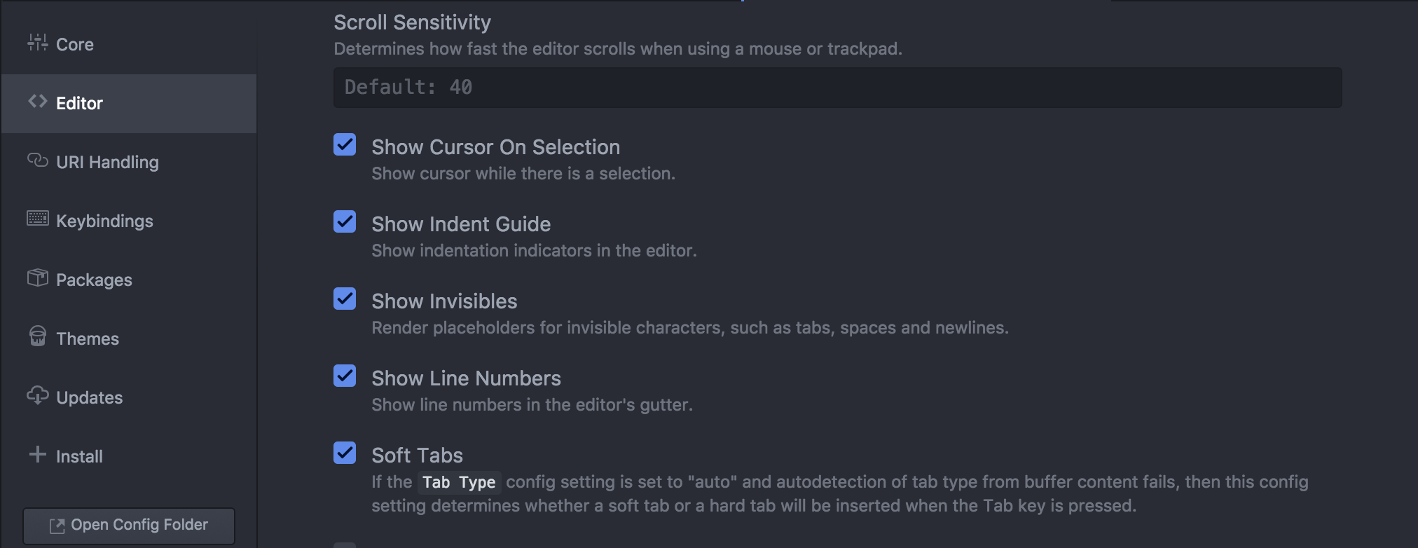This screenshot has width=1418, height=548.
Task: Uncheck the Show Cursor On Selection checkbox
Action: [345, 145]
